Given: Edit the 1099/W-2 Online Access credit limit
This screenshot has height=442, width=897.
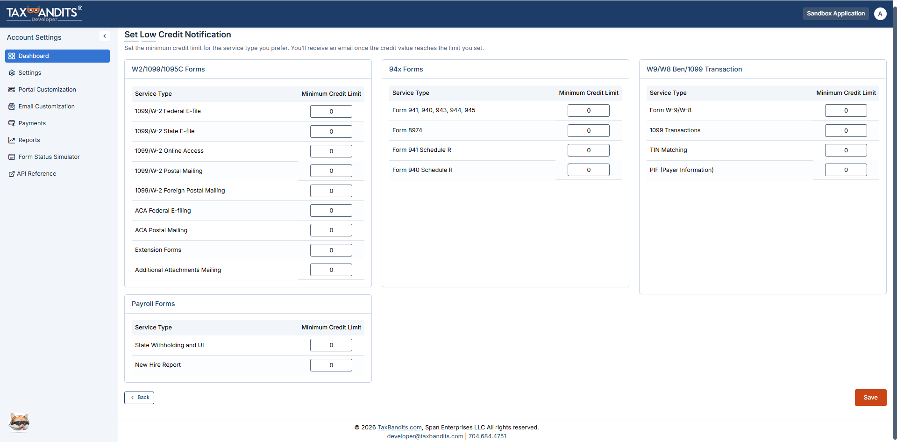Looking at the screenshot, I should pyautogui.click(x=331, y=151).
